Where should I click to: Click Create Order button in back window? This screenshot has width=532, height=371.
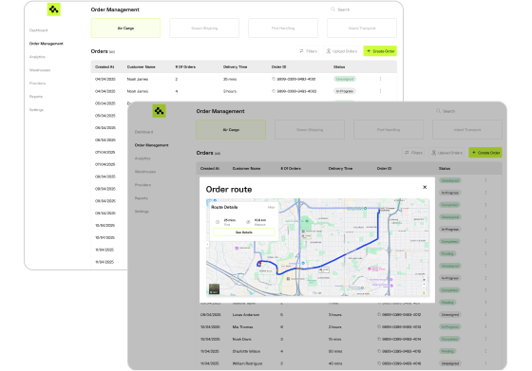pos(380,51)
